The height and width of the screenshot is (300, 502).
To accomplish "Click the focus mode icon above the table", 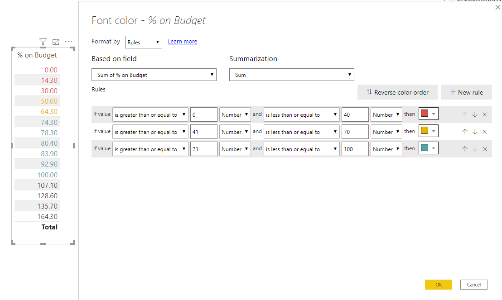I will (x=56, y=42).
